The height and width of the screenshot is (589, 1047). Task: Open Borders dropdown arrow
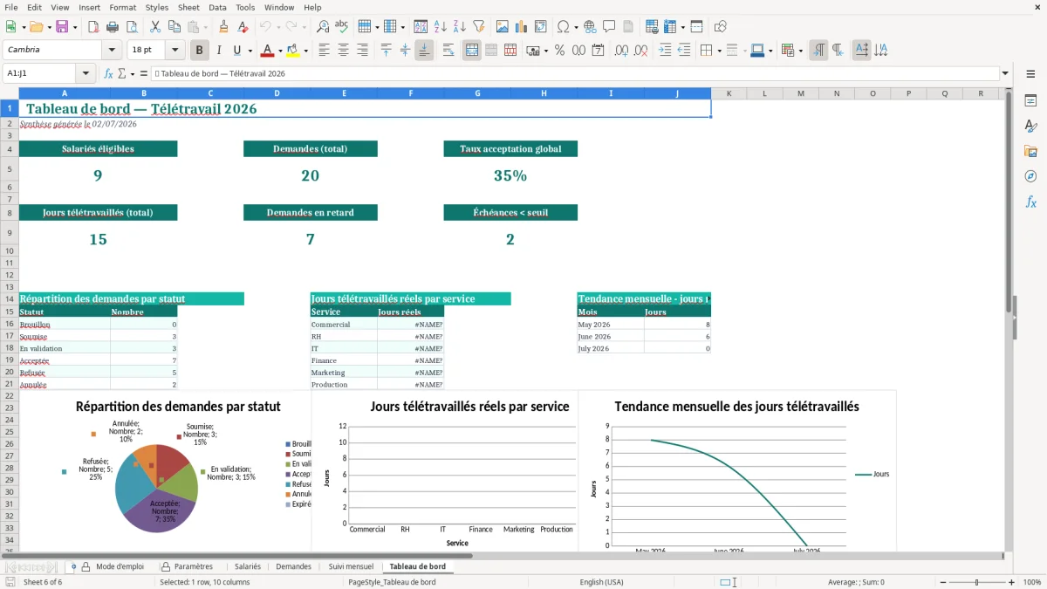pos(719,51)
